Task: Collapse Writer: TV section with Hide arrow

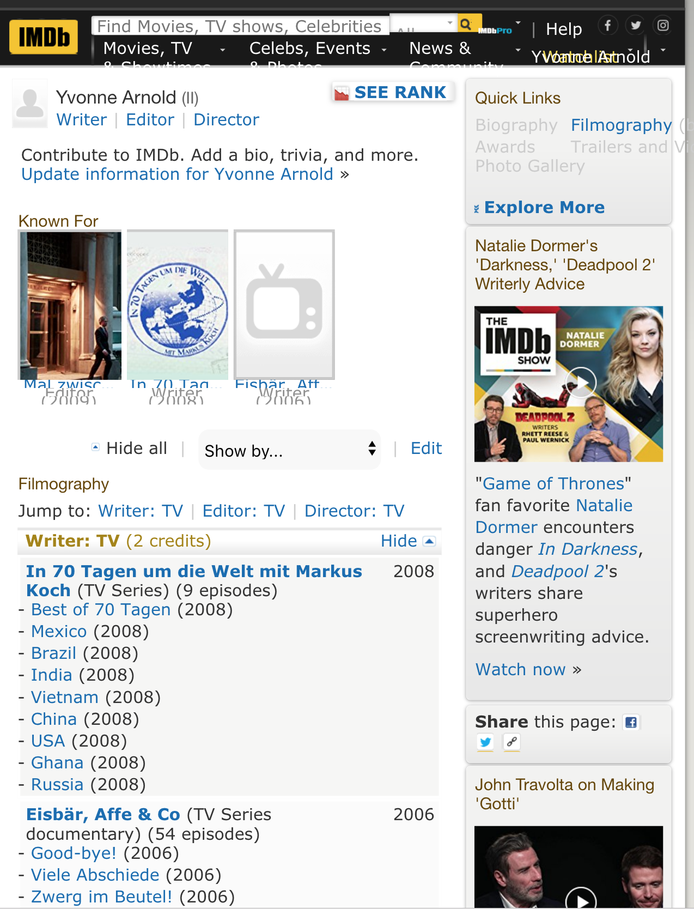Action: (429, 541)
